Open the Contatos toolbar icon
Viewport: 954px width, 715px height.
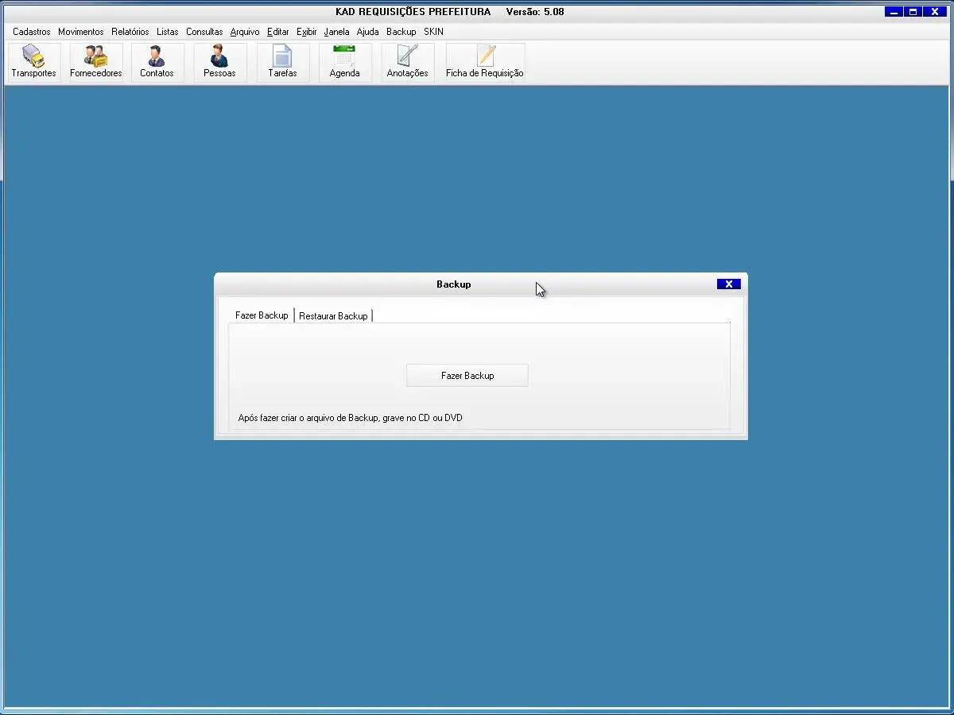(x=157, y=62)
